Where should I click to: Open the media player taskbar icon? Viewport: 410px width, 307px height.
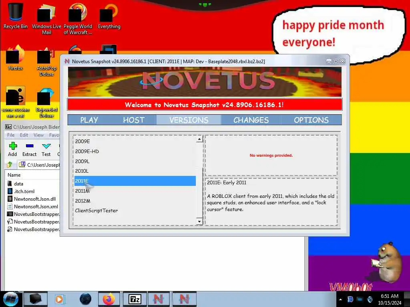point(59,299)
